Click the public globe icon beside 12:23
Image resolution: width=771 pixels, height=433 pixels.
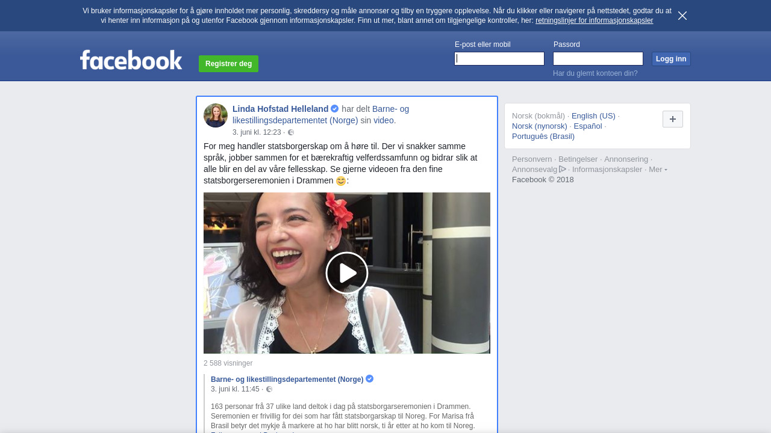coord(291,132)
